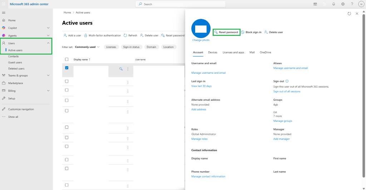
Task: Click View last 30 days link
Action: (x=202, y=86)
